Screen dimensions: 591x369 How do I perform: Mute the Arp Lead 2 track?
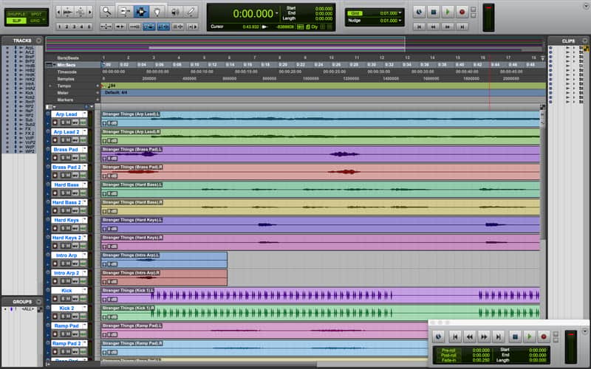[x=69, y=140]
